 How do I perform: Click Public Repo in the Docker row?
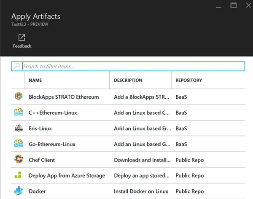(x=190, y=191)
